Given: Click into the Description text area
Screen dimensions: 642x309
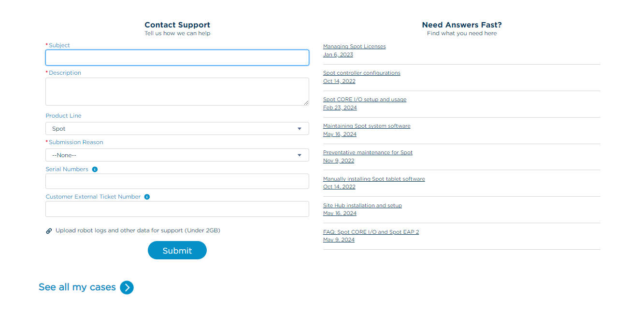Looking at the screenshot, I should click(177, 92).
